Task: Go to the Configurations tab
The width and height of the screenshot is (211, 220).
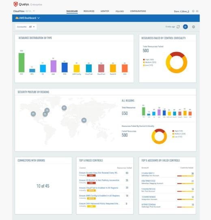Action: click(x=138, y=11)
